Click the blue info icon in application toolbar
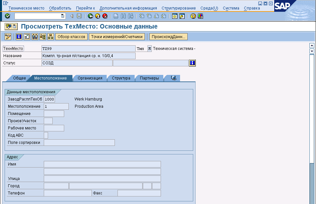This screenshot has height=204, width=316. [19, 36]
